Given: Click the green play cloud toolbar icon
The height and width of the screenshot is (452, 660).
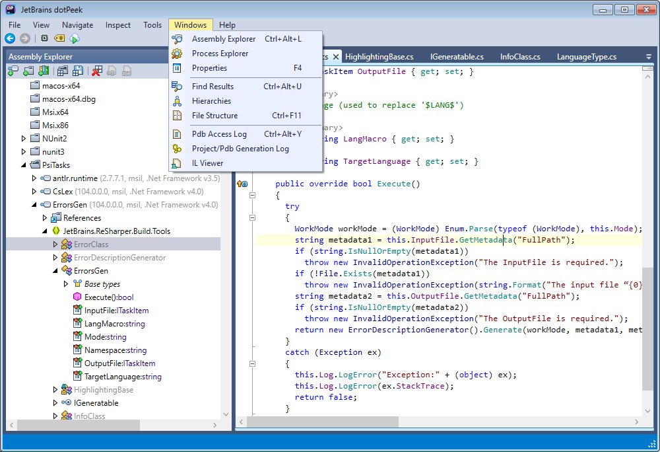Looking at the screenshot, I should (x=75, y=39).
